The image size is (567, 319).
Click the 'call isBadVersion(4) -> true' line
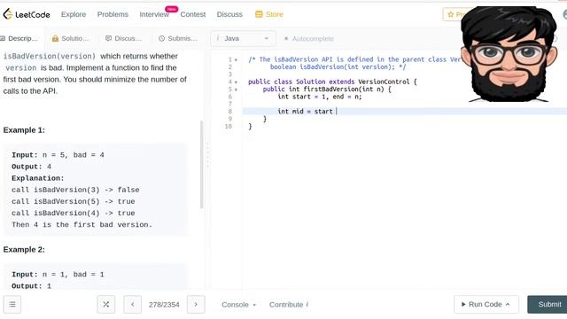point(73,213)
